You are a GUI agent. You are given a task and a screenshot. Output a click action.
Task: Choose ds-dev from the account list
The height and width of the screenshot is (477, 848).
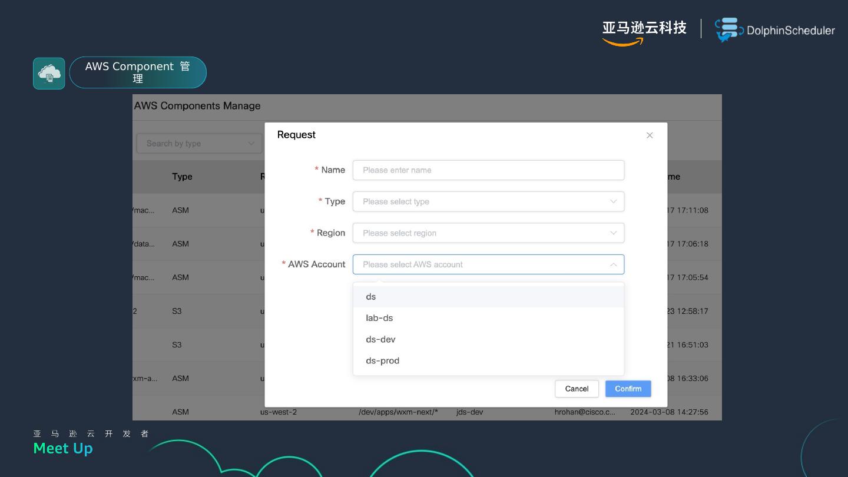[488, 339]
